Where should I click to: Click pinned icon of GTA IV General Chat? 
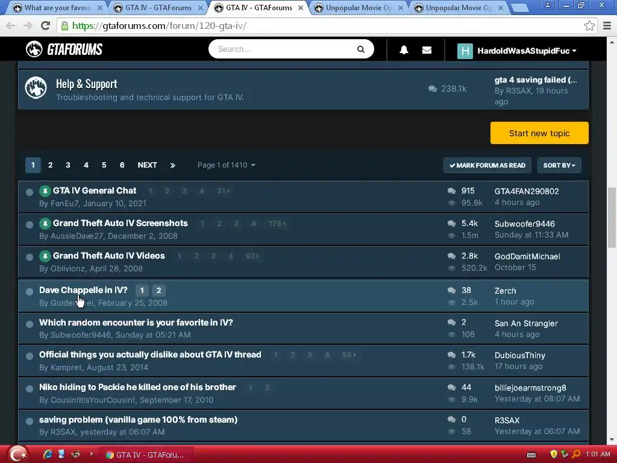click(45, 191)
